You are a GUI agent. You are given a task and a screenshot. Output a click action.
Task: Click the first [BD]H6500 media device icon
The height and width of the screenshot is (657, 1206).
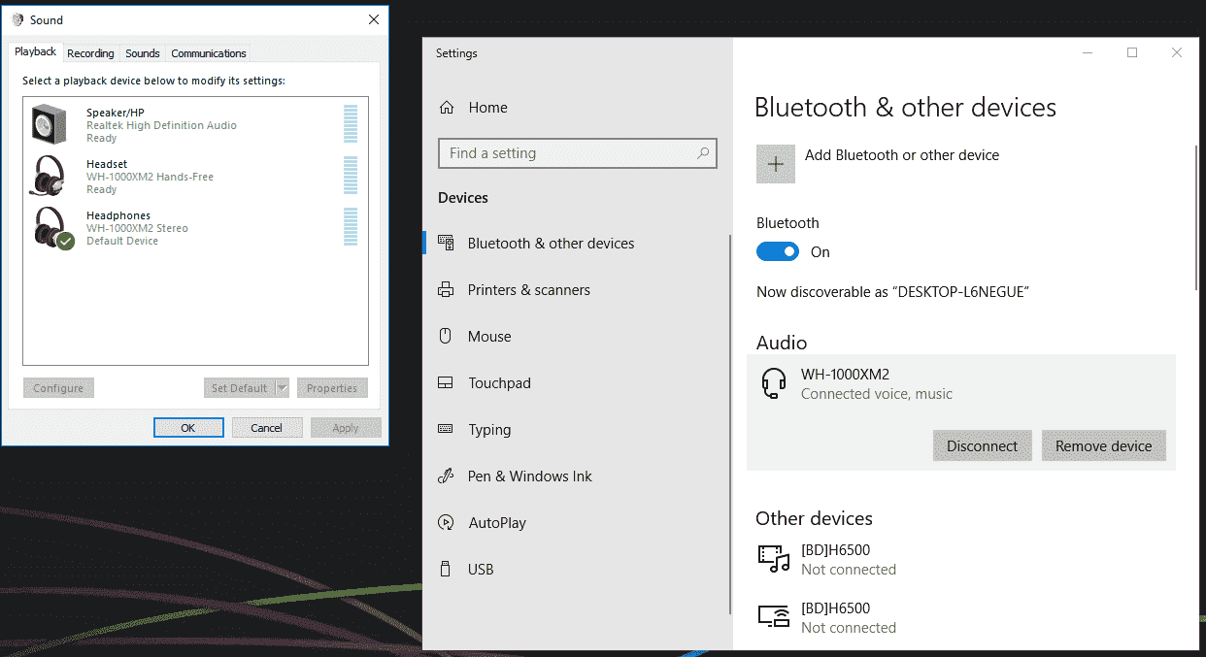point(774,558)
